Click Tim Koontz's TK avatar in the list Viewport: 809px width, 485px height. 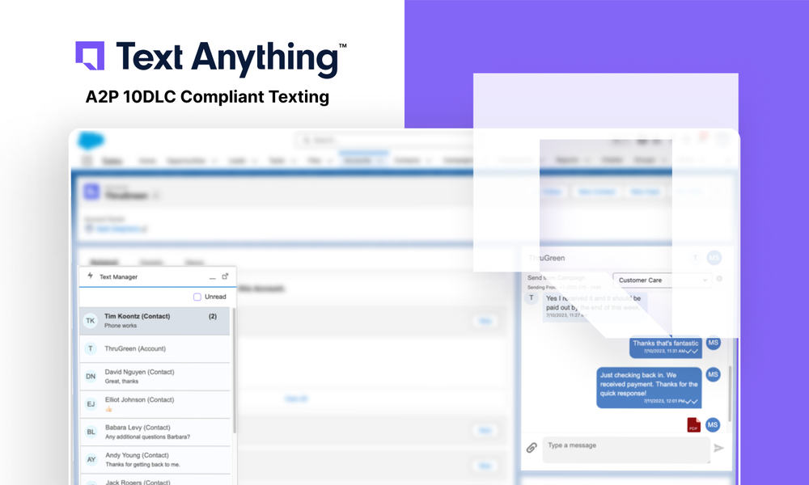pyautogui.click(x=91, y=321)
